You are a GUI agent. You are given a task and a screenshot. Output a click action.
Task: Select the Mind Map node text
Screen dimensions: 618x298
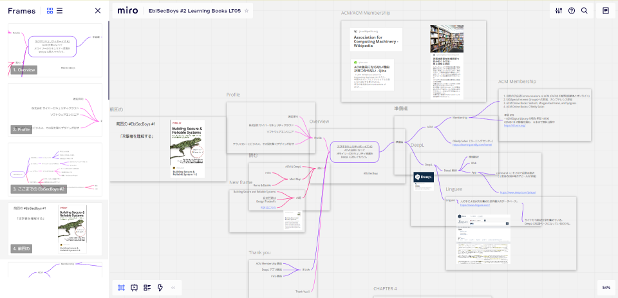pyautogui.click(x=295, y=180)
